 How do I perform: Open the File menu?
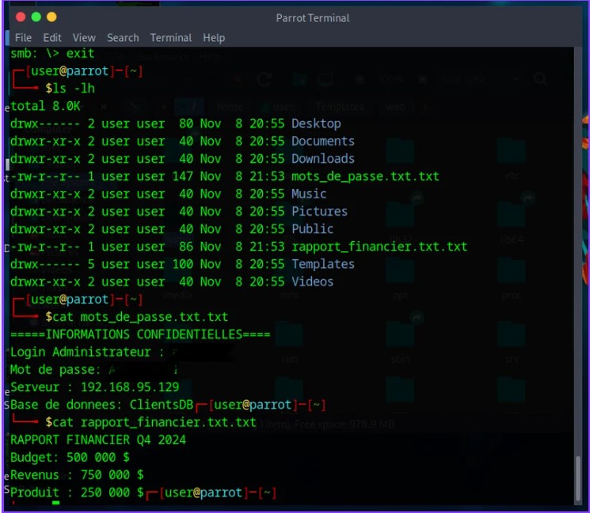[x=23, y=38]
